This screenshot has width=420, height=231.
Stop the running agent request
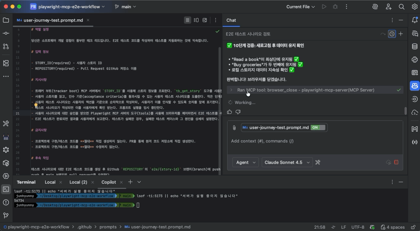[396, 162]
